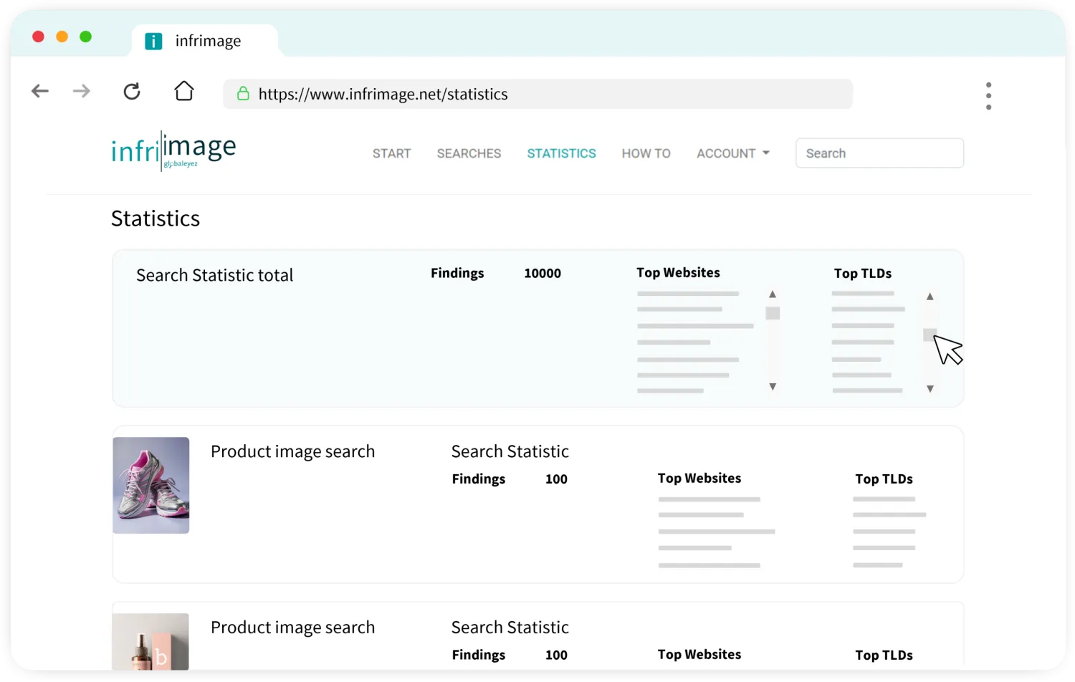Go to browser home icon

point(184,91)
